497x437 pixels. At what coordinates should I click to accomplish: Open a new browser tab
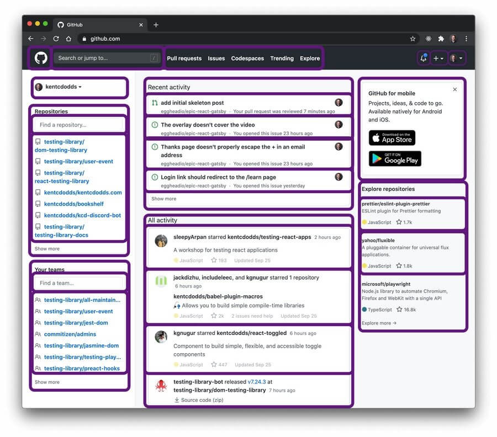click(x=156, y=25)
